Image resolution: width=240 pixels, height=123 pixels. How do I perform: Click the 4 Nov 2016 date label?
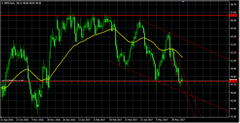(38, 120)
